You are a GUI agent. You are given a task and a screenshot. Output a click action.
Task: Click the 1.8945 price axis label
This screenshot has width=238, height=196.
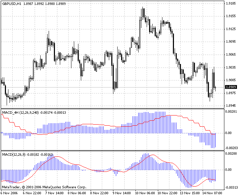click(x=231, y=106)
